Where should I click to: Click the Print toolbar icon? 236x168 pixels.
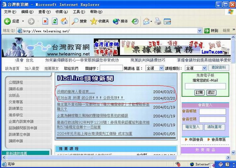click(158, 21)
